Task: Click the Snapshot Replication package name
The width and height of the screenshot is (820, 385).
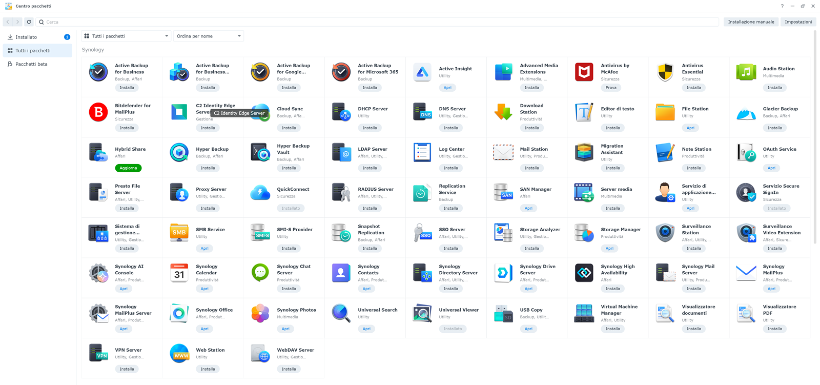Action: [x=371, y=230]
